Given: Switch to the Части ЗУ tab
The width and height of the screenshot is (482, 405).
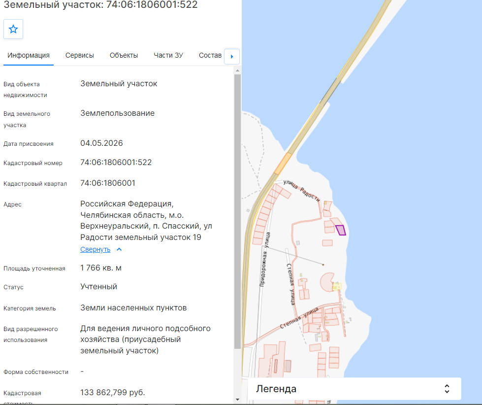Looking at the screenshot, I should coord(168,55).
